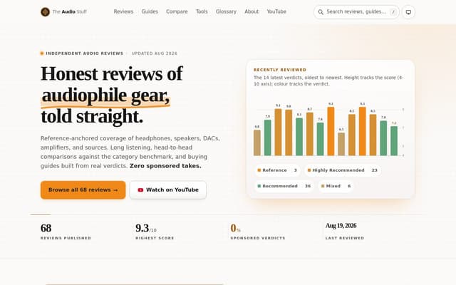The image size is (456, 285).
Task: Click the last green bar labeled 7.2
Action: [394, 141]
